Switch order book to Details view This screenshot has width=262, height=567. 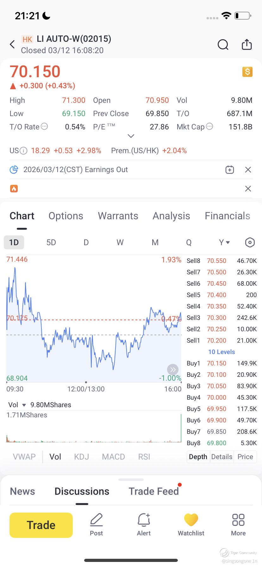pyautogui.click(x=221, y=457)
